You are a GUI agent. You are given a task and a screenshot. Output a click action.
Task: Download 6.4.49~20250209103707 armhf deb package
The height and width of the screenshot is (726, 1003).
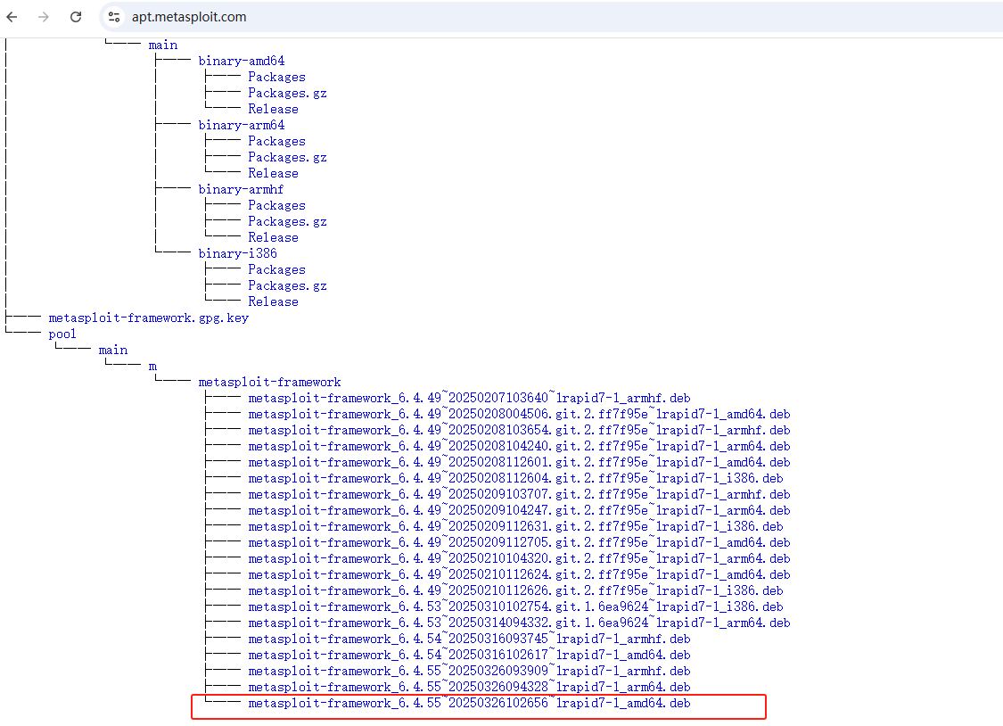coord(519,494)
